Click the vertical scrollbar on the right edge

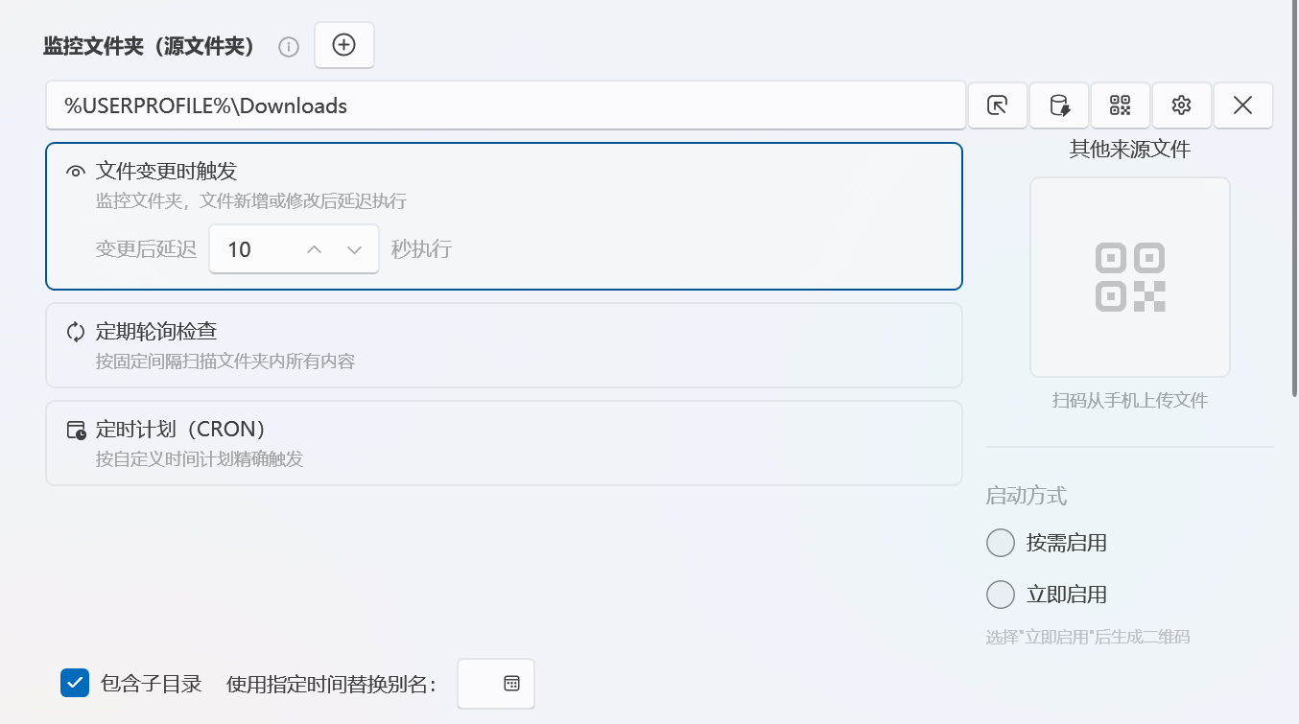point(1294,198)
